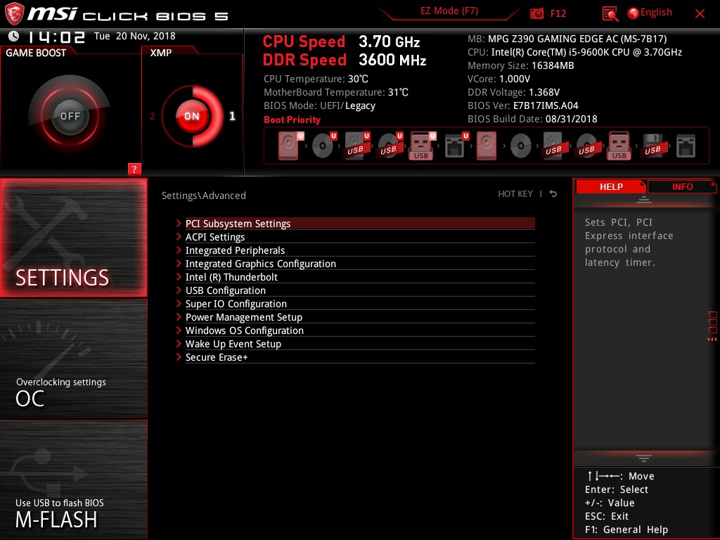Screen dimensions: 720x540
Task: Select the USB floppy boot device icon
Action: pos(653,146)
